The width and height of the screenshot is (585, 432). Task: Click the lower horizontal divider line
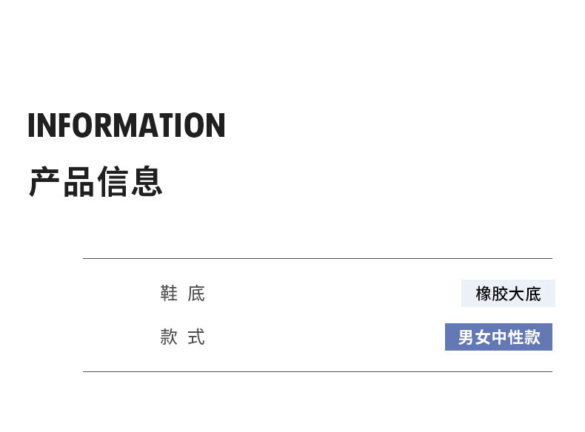[x=318, y=371]
